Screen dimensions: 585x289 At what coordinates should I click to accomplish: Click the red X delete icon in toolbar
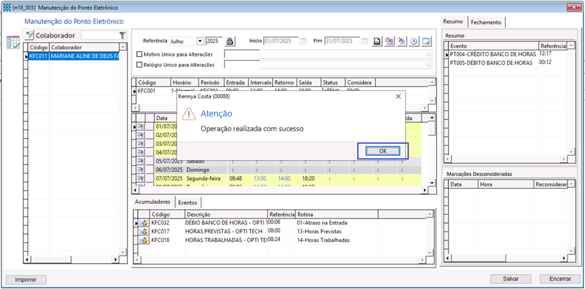[x=402, y=41]
